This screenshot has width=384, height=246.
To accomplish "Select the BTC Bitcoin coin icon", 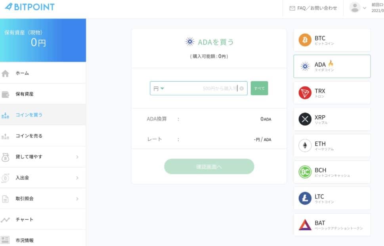I will pyautogui.click(x=305, y=40).
